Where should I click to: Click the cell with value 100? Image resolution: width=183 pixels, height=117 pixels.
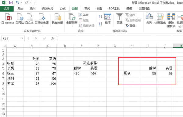pos(48,84)
